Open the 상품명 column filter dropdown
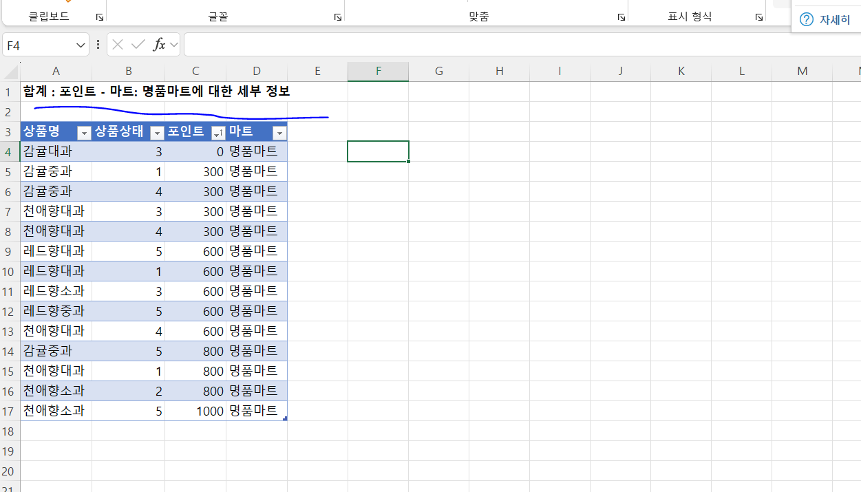The width and height of the screenshot is (861, 492). pos(84,133)
